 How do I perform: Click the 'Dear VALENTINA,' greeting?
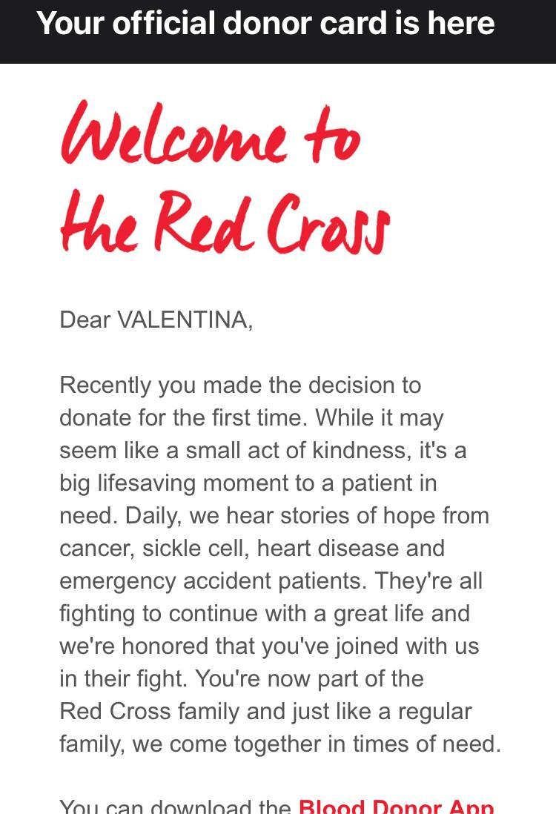point(156,320)
